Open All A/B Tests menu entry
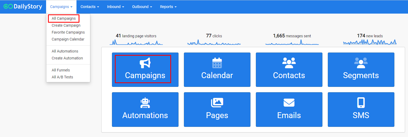Screen dimensions: 408x137 pyautogui.click(x=62, y=77)
